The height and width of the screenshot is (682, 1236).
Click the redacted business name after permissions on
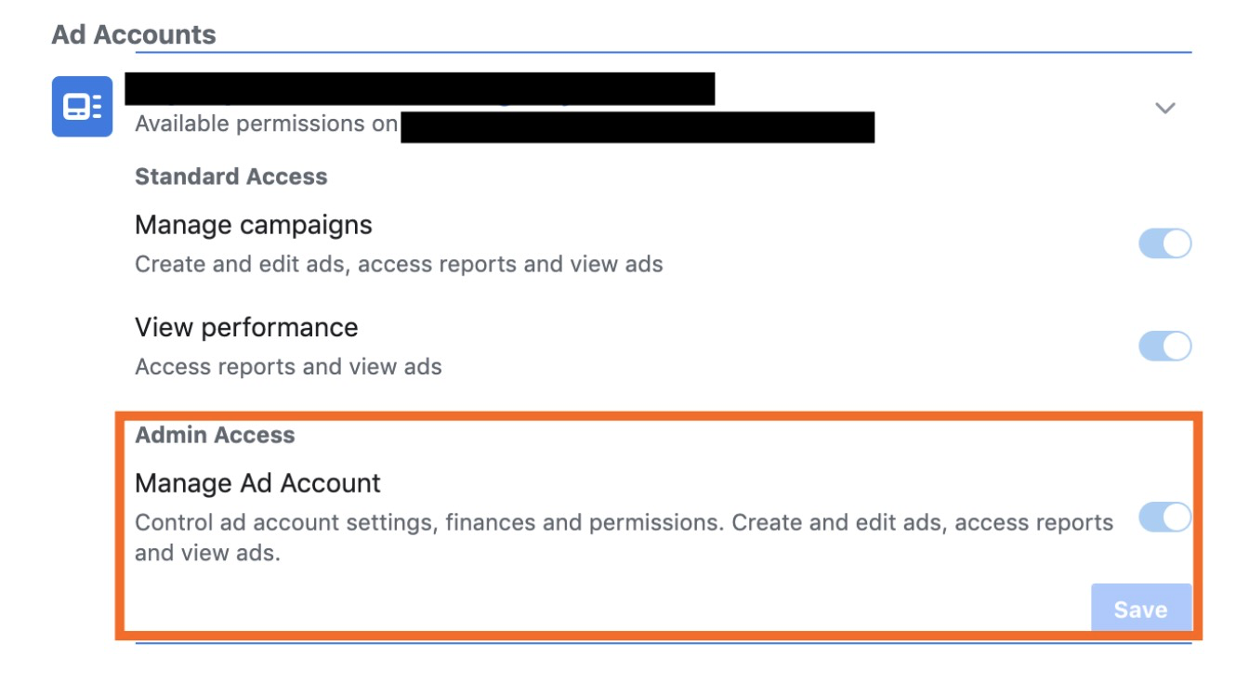click(x=638, y=126)
